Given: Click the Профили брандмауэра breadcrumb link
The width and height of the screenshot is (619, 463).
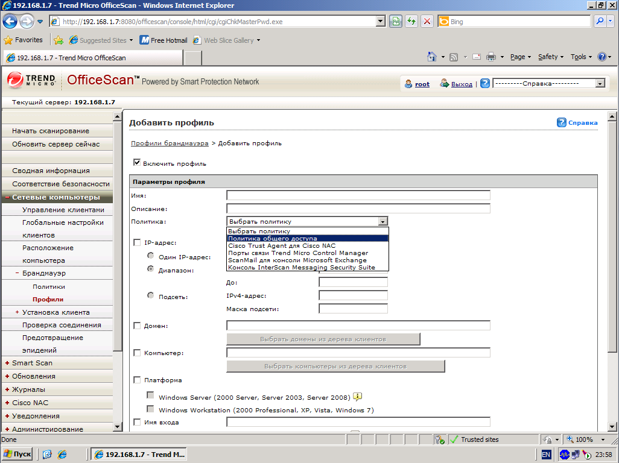Looking at the screenshot, I should pos(170,143).
